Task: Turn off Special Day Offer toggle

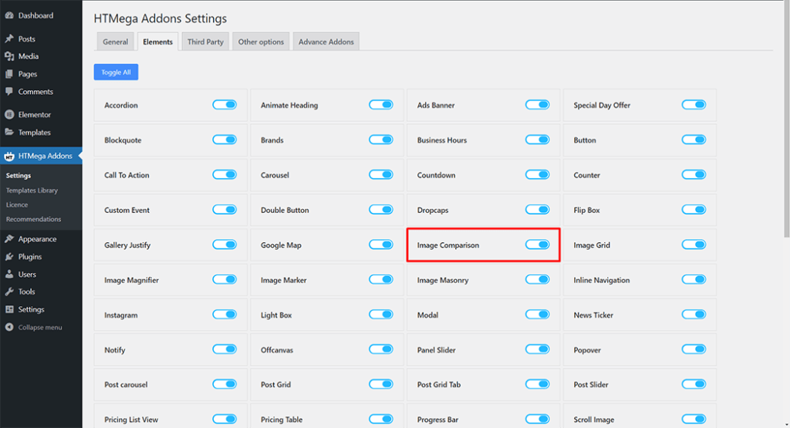Action: click(694, 105)
